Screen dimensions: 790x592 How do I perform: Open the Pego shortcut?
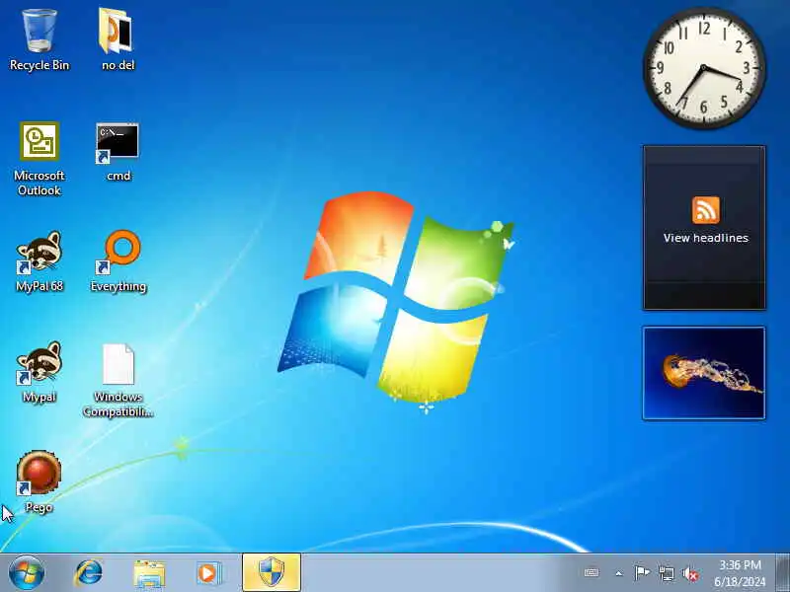click(x=39, y=481)
